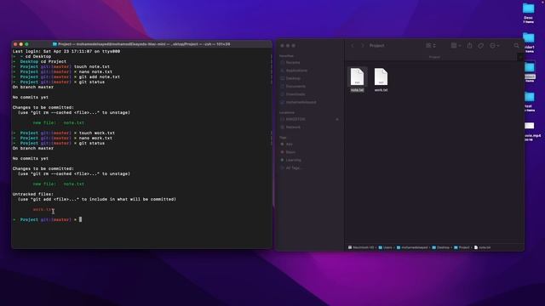Click the Finder search magnifier icon
Image resolution: width=545 pixels, height=306 pixels.
tap(516, 45)
